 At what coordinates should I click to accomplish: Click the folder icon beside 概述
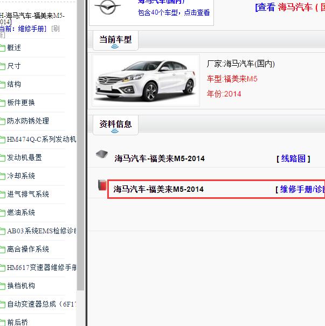click(3, 48)
